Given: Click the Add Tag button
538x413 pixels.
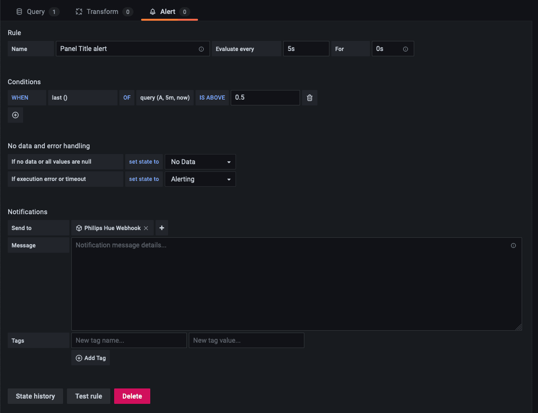Looking at the screenshot, I should (91, 358).
